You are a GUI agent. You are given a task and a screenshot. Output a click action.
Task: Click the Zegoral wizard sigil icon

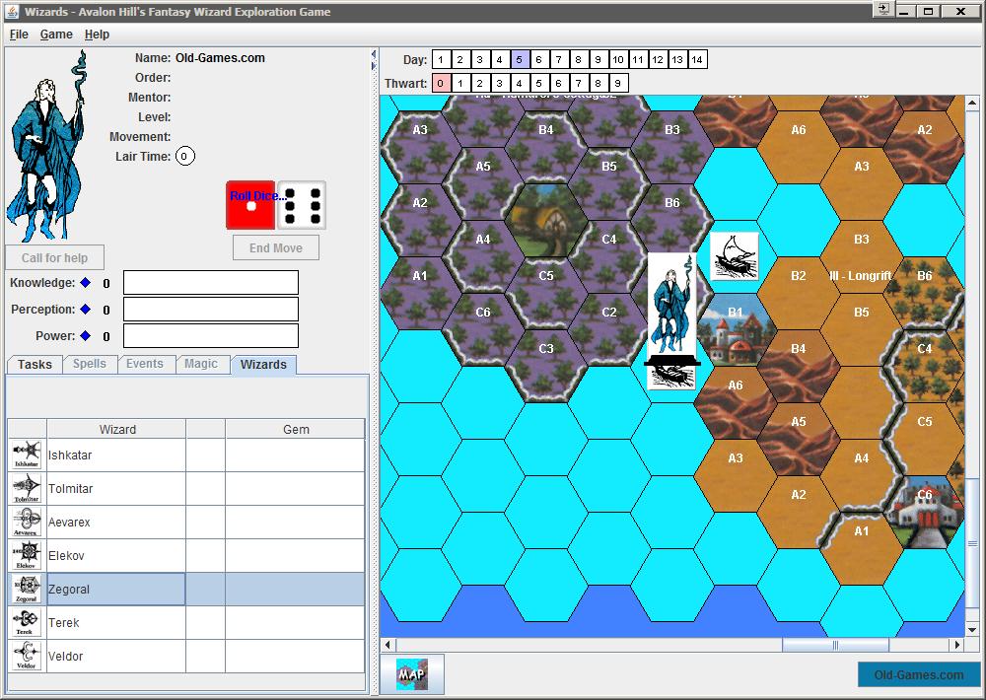[27, 589]
